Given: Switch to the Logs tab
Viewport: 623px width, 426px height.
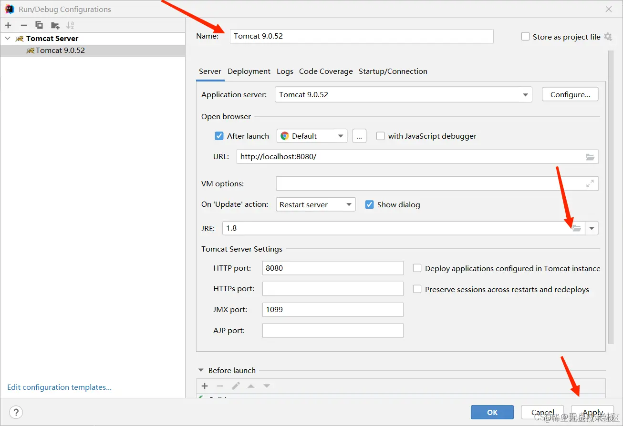Looking at the screenshot, I should pos(285,71).
